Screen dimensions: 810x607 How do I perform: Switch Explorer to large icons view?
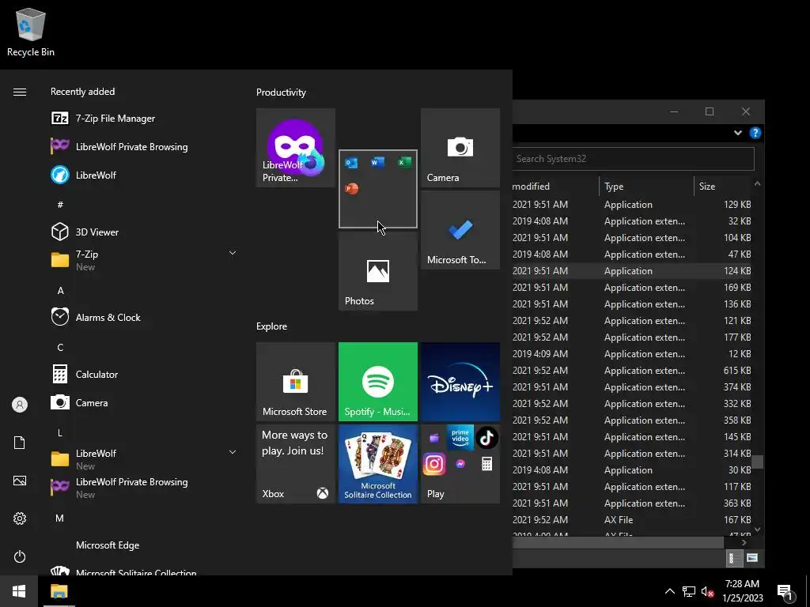click(x=752, y=557)
